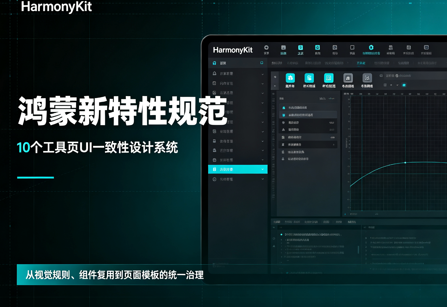
Task: Click the cyan chat bubble icon beside the home row
Action: [262, 63]
